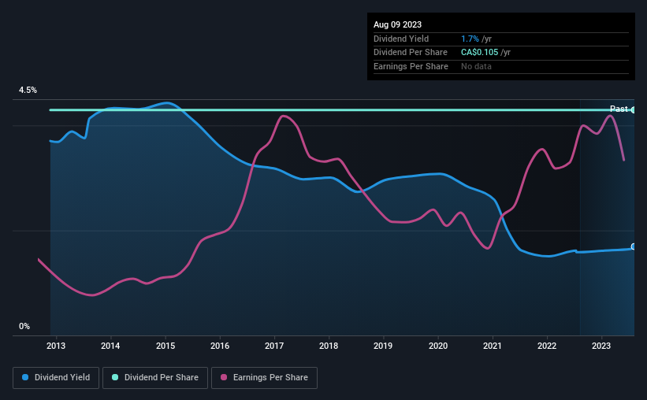Click the teal Dividend Per Share legend dot

click(x=115, y=377)
